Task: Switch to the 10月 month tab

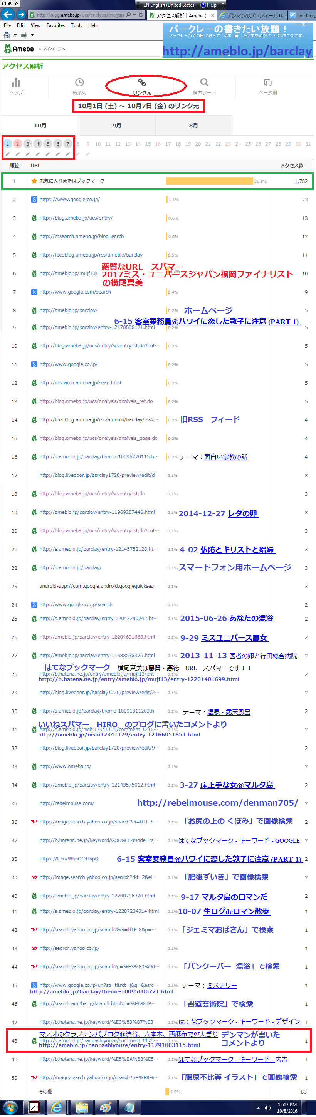Action: point(40,125)
